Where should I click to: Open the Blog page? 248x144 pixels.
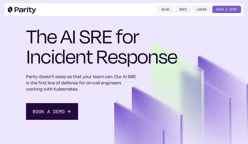coord(165,10)
